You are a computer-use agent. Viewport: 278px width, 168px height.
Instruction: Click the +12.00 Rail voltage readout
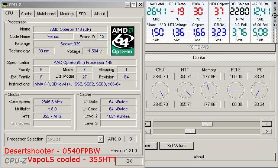pyautogui.click(x=261, y=12)
